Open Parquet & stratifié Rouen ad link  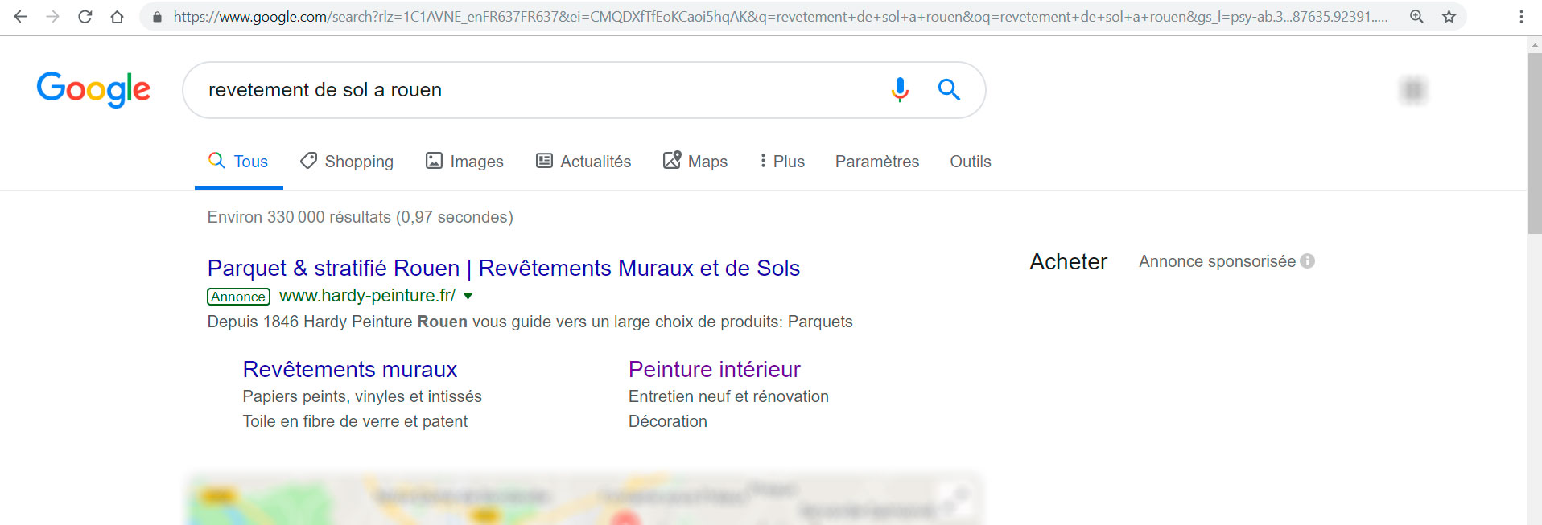(x=504, y=268)
